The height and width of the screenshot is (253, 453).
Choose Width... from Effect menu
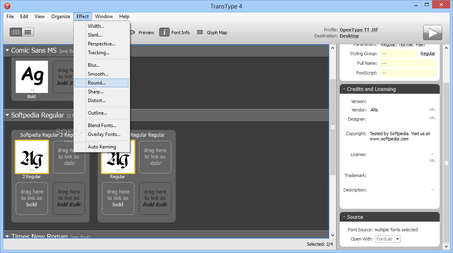[x=102, y=26]
